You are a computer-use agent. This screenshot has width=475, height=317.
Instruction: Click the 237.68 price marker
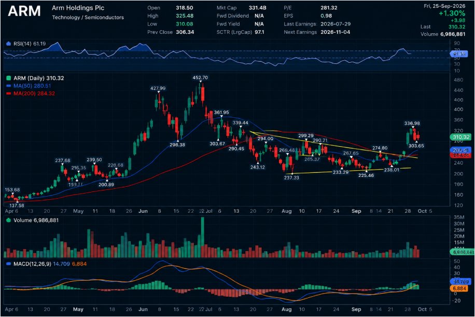point(62,160)
